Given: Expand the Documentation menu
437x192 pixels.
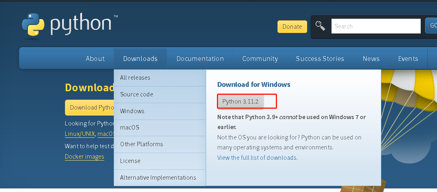Looking at the screenshot, I should [200, 59].
